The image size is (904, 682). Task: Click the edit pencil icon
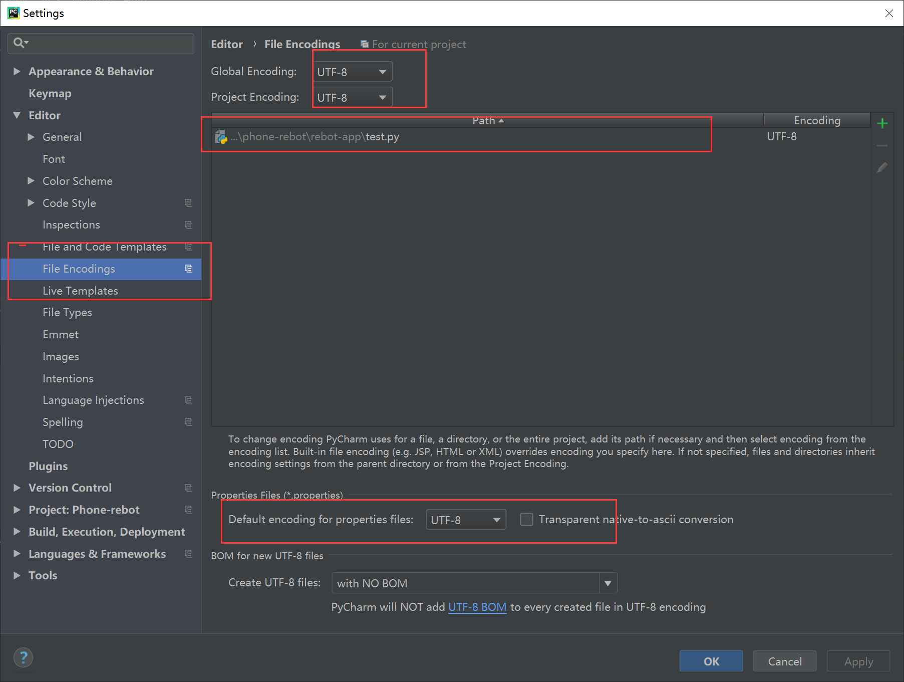point(882,168)
